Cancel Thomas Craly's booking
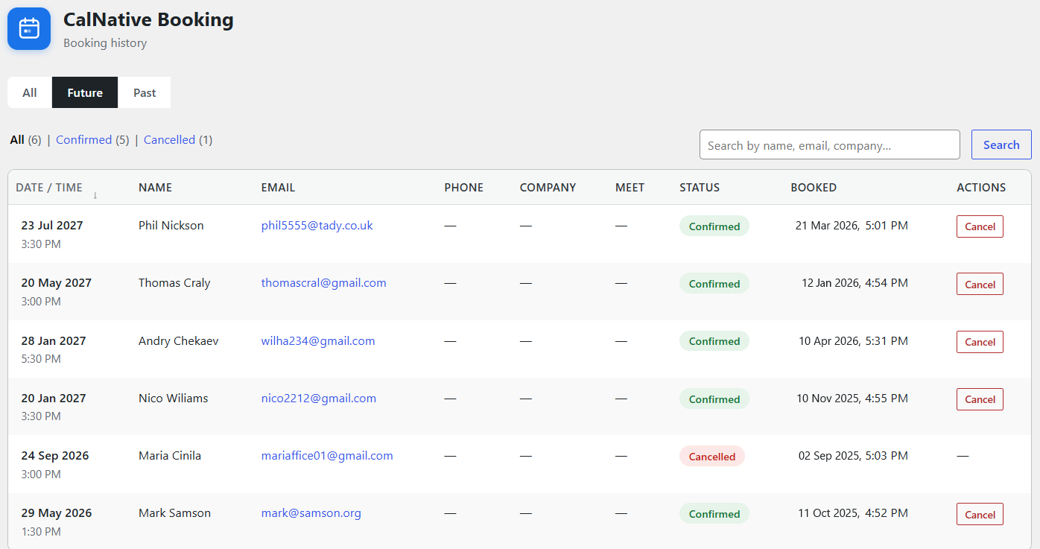Viewport: 1040px width, 549px height. [x=980, y=284]
